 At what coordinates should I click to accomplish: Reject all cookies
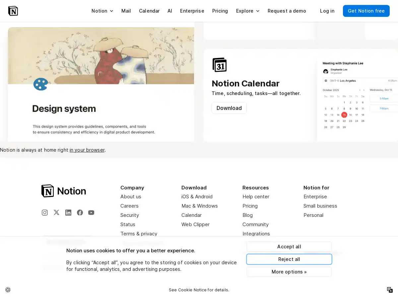[x=289, y=259]
